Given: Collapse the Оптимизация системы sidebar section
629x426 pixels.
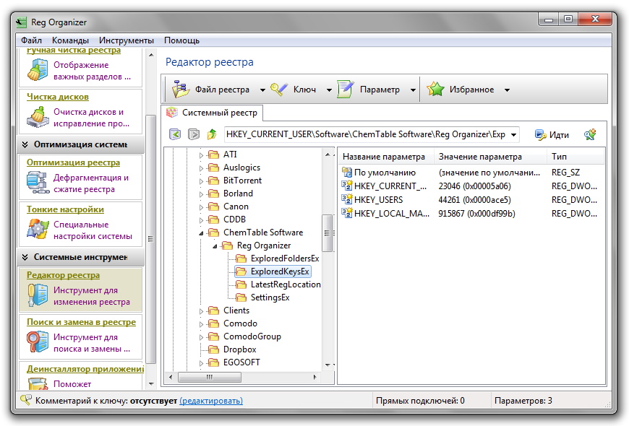Looking at the screenshot, I should (25, 144).
